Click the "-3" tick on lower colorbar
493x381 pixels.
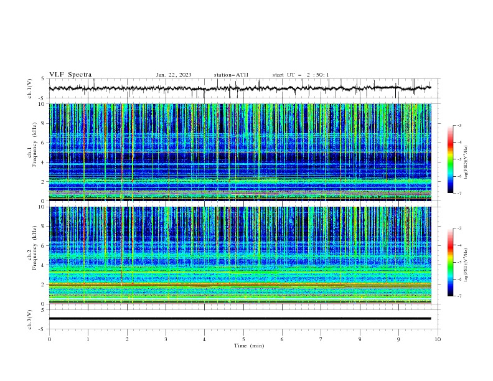(459, 228)
